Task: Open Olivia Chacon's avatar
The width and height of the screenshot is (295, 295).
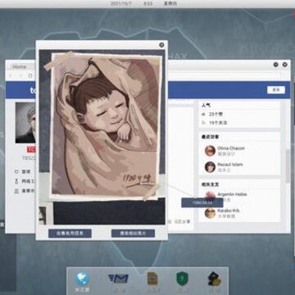Action: (210, 151)
